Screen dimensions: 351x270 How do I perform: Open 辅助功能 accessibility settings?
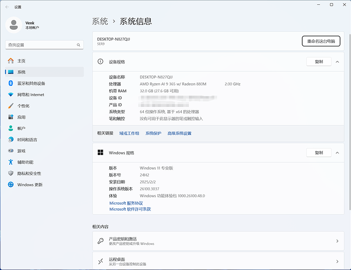click(x=25, y=162)
